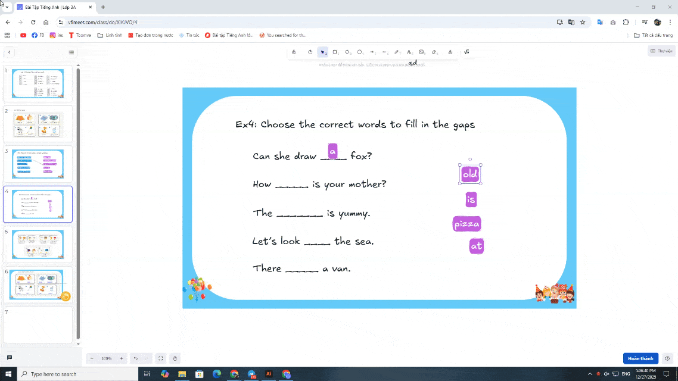Viewport: 678px width, 381px height.
Task: Switch to the Bài Tập Tiếng Anh browser tab
Action: click(54, 7)
